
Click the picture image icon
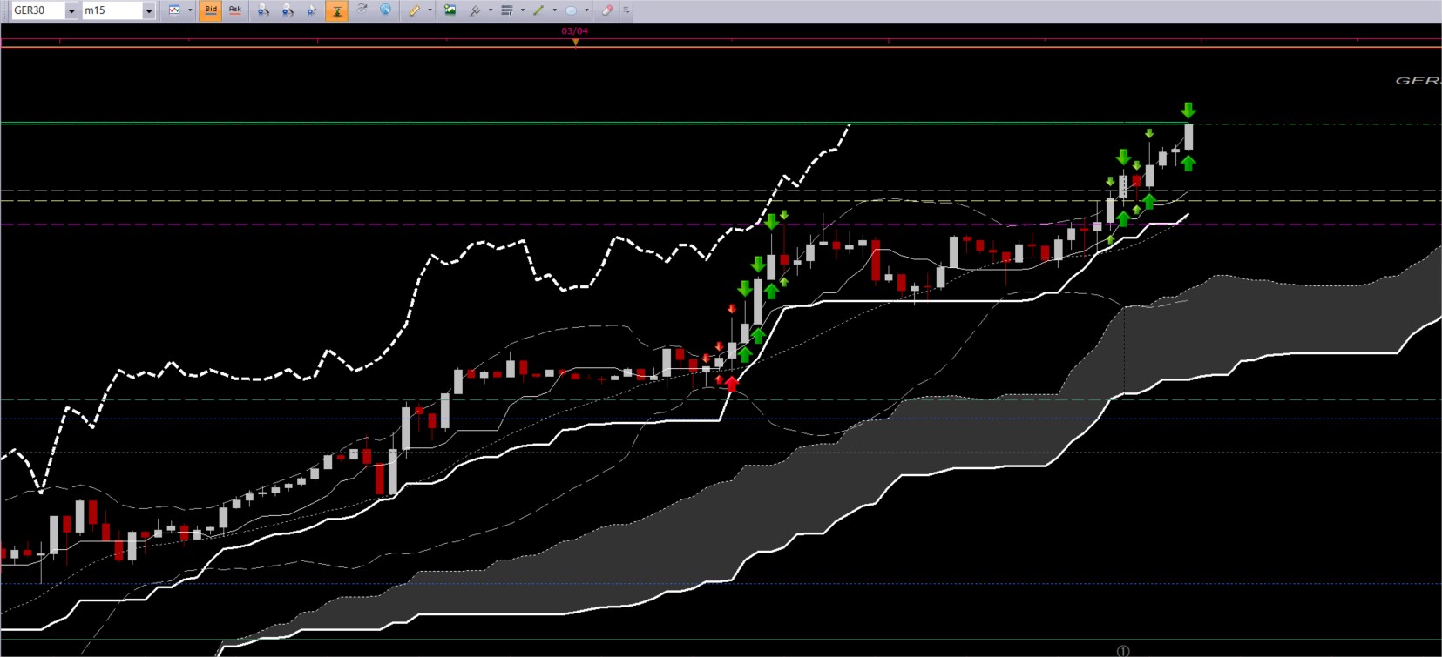[x=450, y=10]
